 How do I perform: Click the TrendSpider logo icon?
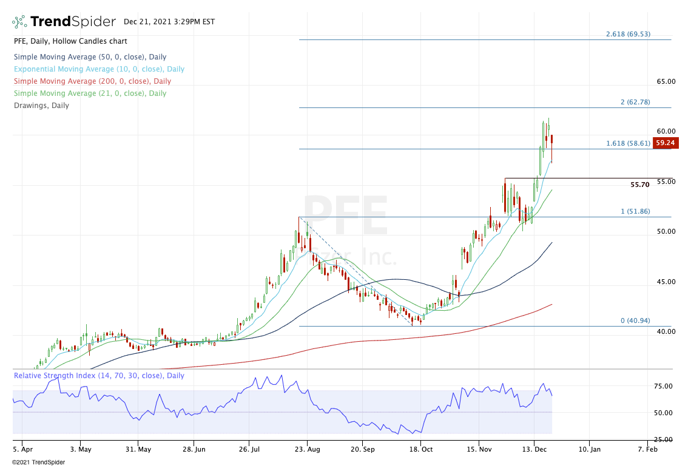(x=19, y=22)
